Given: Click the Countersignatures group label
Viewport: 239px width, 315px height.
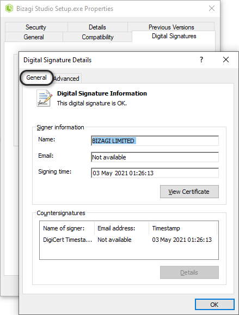Looking at the screenshot, I should point(61,213).
